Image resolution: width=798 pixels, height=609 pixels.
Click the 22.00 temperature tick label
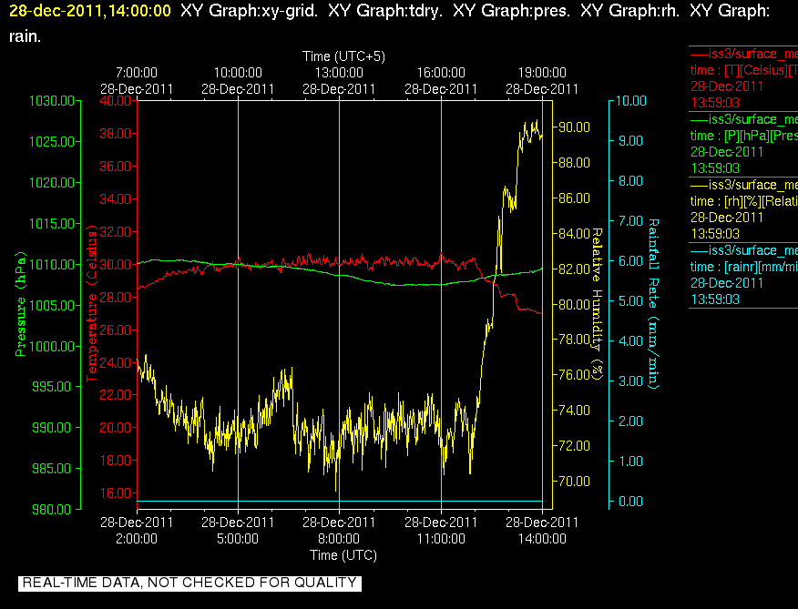tap(115, 395)
